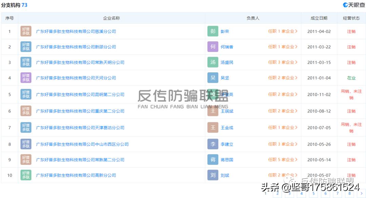Expand 汤盛民's 任职3家企业 list

[283, 62]
